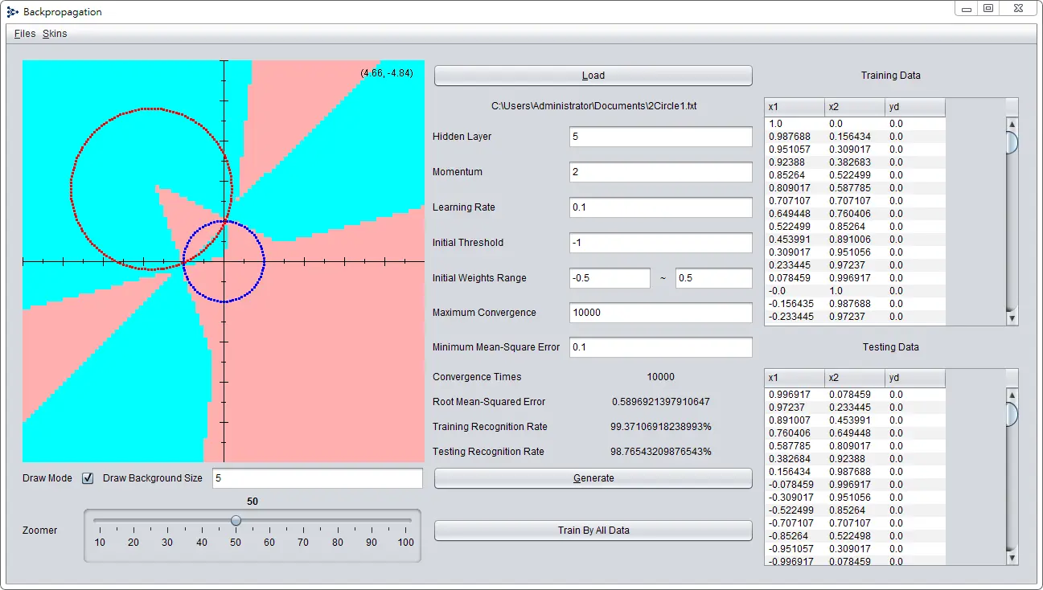Select Testing Data cell -0.522499

point(795,510)
